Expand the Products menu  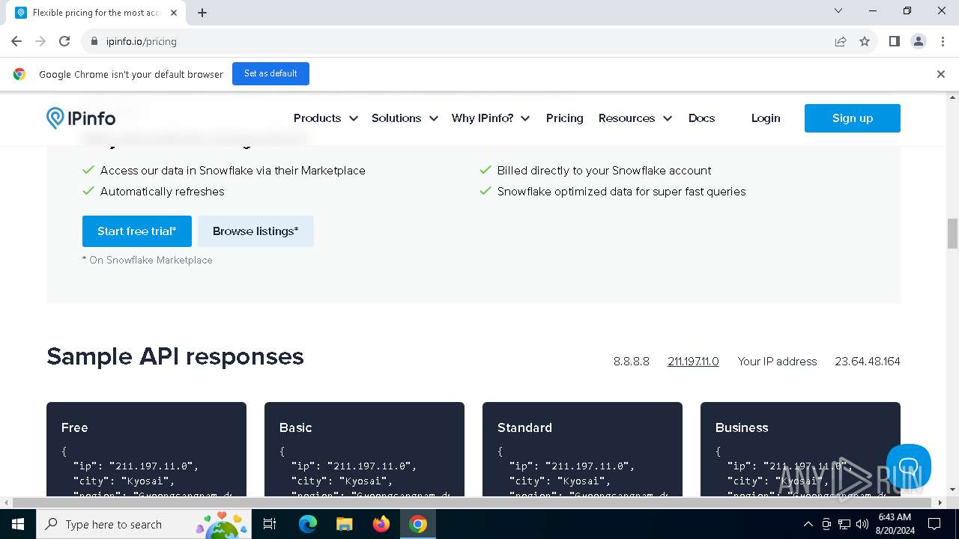point(326,118)
